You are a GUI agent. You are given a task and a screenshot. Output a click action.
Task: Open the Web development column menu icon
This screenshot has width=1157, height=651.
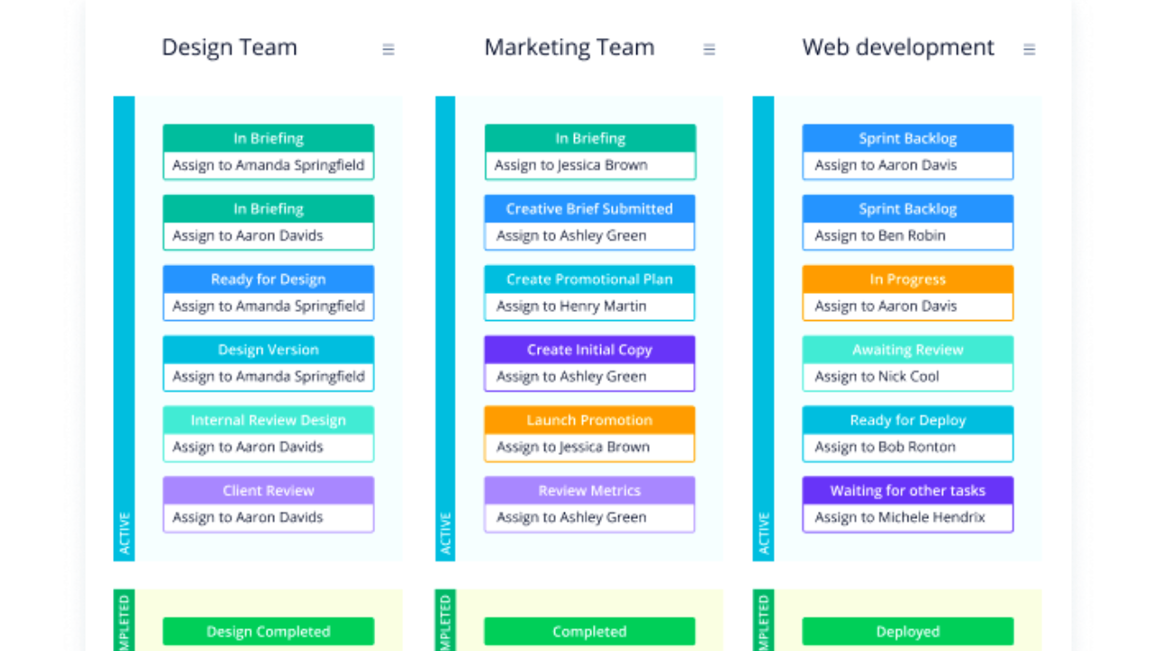pos(1029,50)
